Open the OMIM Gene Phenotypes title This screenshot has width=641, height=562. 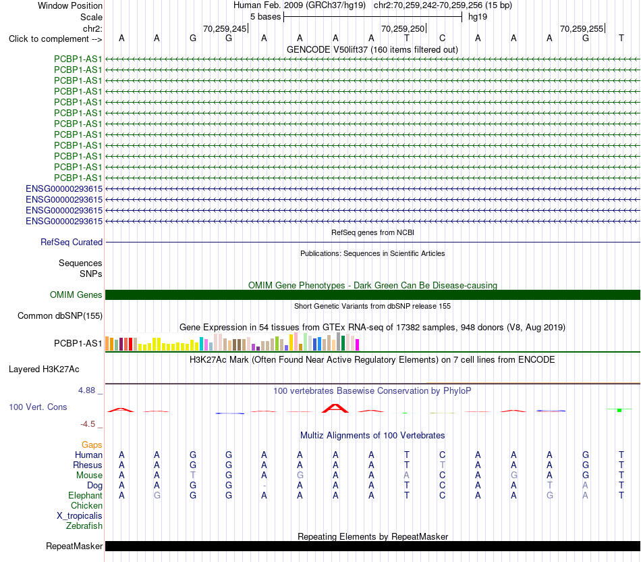(x=372, y=285)
